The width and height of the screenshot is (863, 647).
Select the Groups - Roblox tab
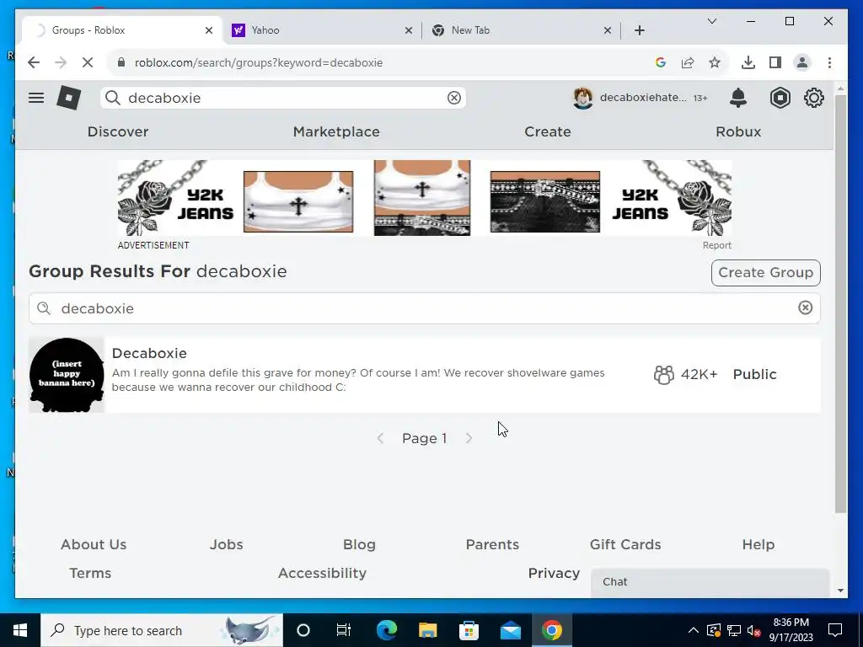pyautogui.click(x=121, y=30)
